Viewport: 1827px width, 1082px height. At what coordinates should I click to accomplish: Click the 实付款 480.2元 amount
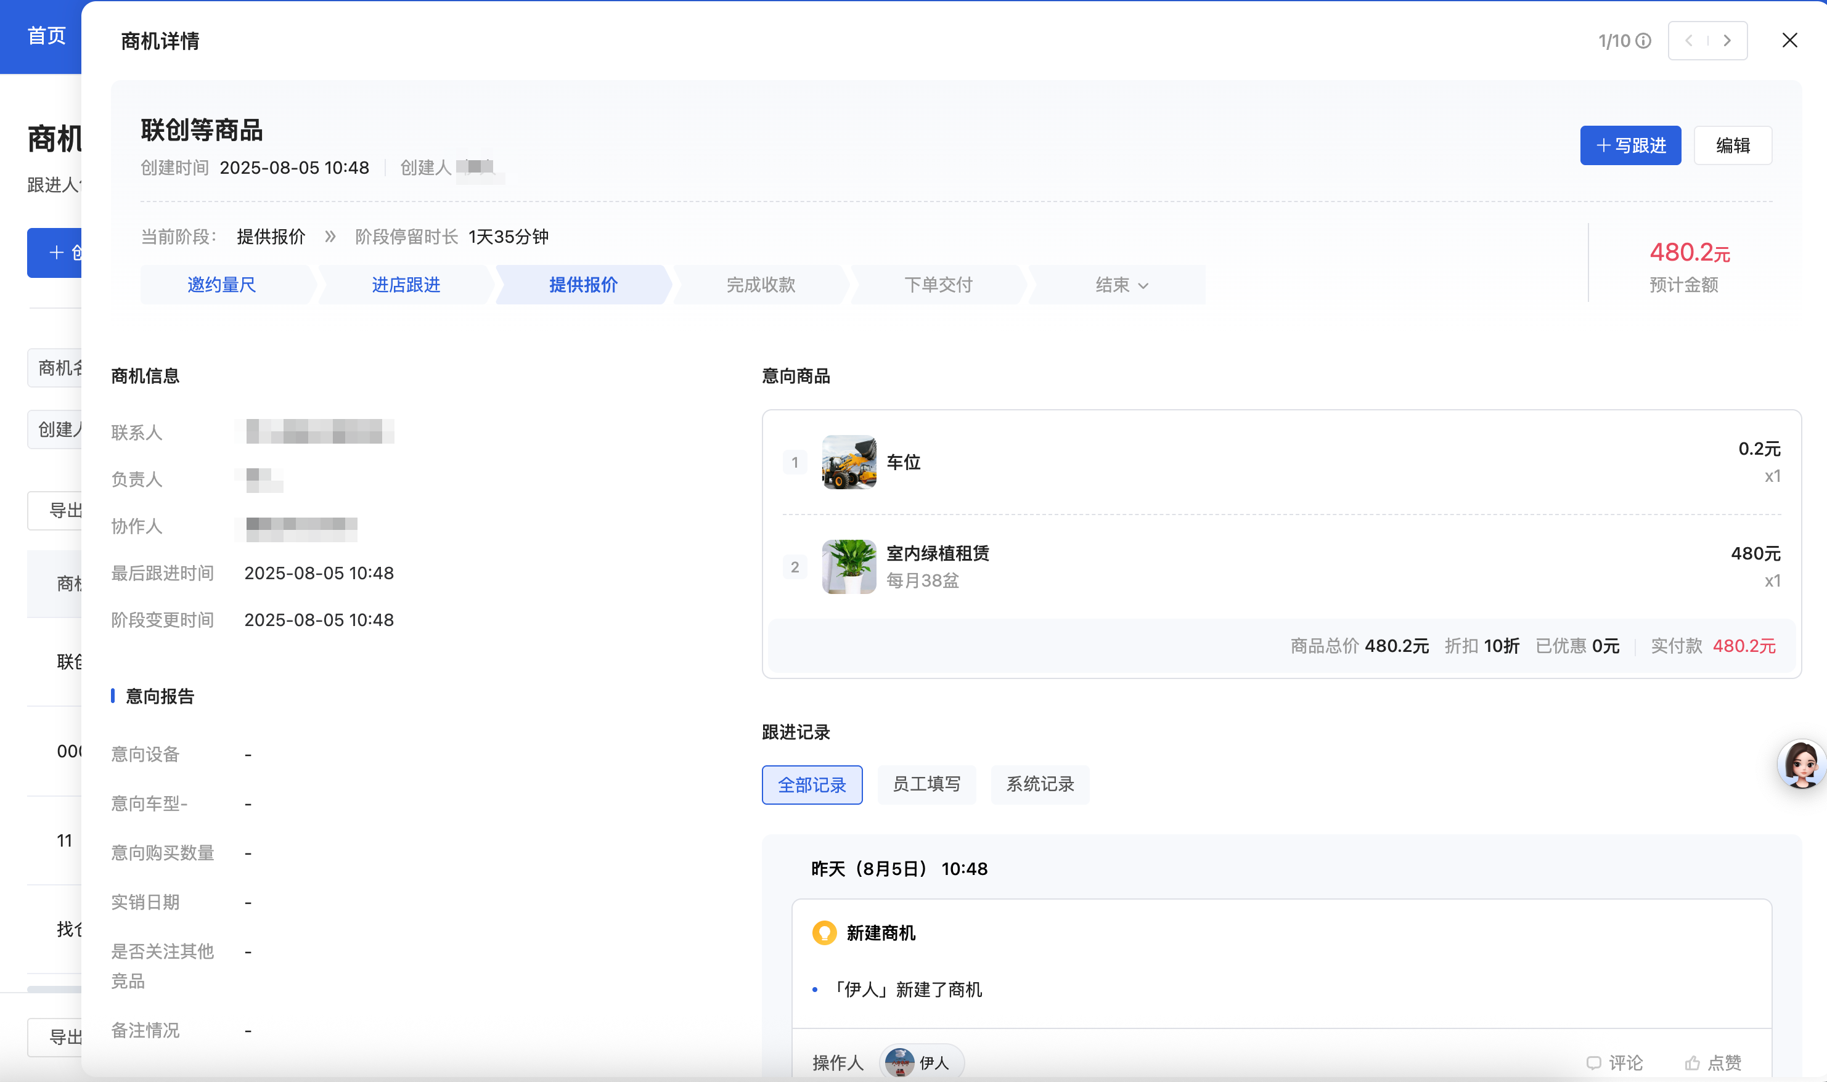(x=1744, y=646)
